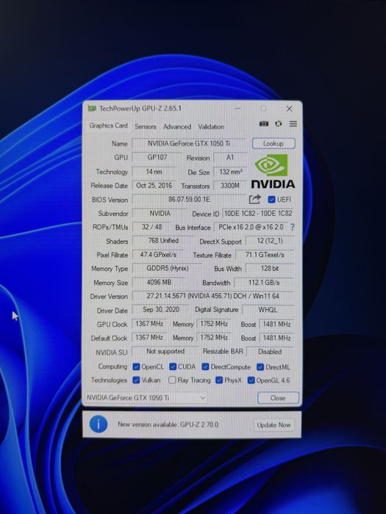Toggle the OpenGL 4.6 checkbox
Viewport: 386px width, 514px height.
click(251, 380)
